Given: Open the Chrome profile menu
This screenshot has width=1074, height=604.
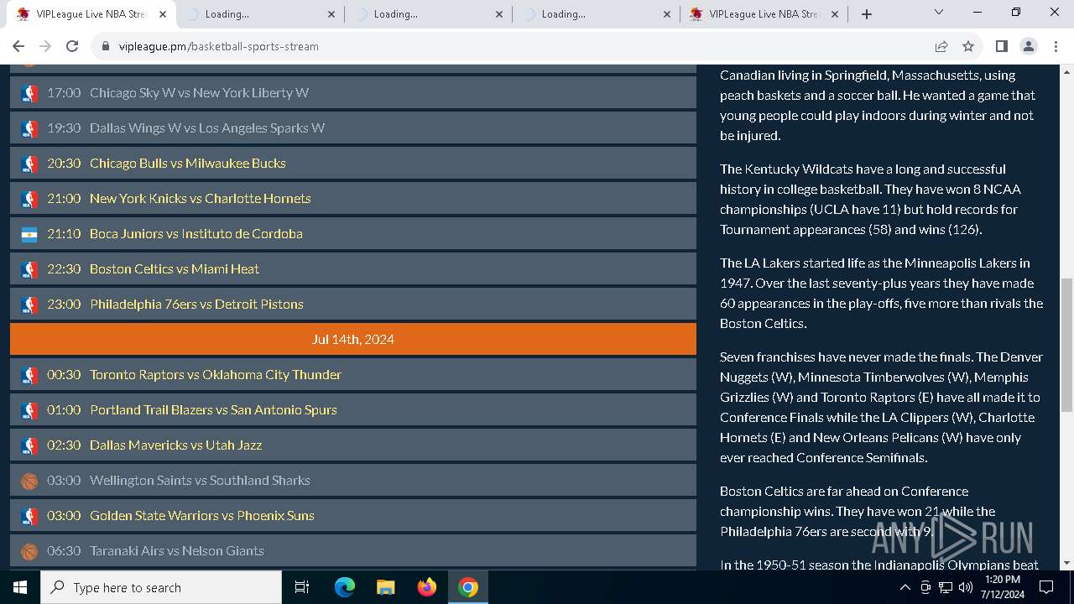Looking at the screenshot, I should pyautogui.click(x=1029, y=46).
